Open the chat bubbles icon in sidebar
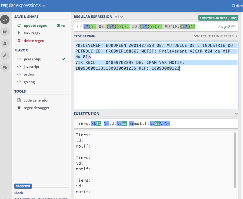Image resolution: width=243 pixels, height=199 pixels. (x=5, y=67)
